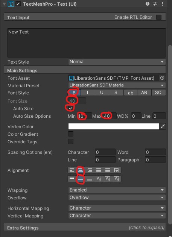Screen dimensions: 172x237
Task: Toggle the Enable RTL Editor checkbox
Action: (x=159, y=17)
